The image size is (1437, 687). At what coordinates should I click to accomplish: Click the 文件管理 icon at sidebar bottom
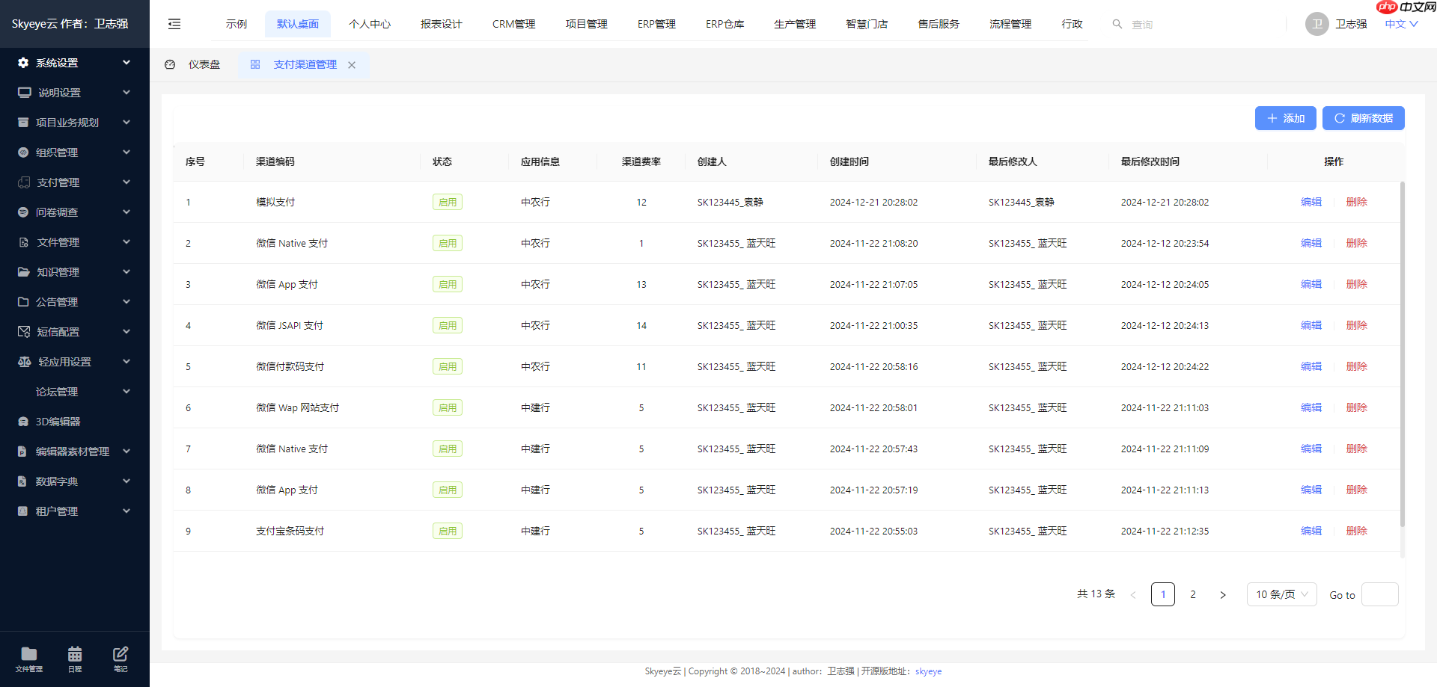[x=28, y=659]
